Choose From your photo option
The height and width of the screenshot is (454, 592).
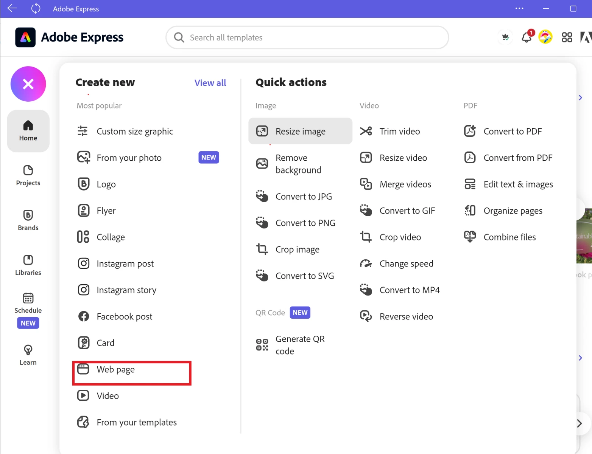pos(148,158)
